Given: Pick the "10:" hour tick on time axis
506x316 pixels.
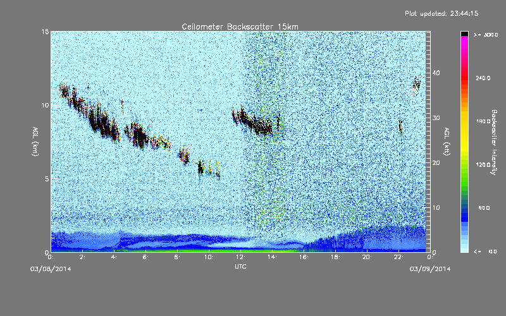Looking at the screenshot, I should point(209,257).
